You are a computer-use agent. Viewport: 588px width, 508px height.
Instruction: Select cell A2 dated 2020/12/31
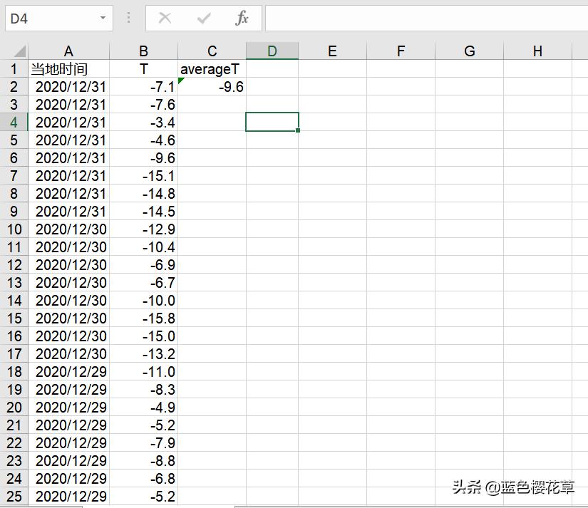(68, 86)
